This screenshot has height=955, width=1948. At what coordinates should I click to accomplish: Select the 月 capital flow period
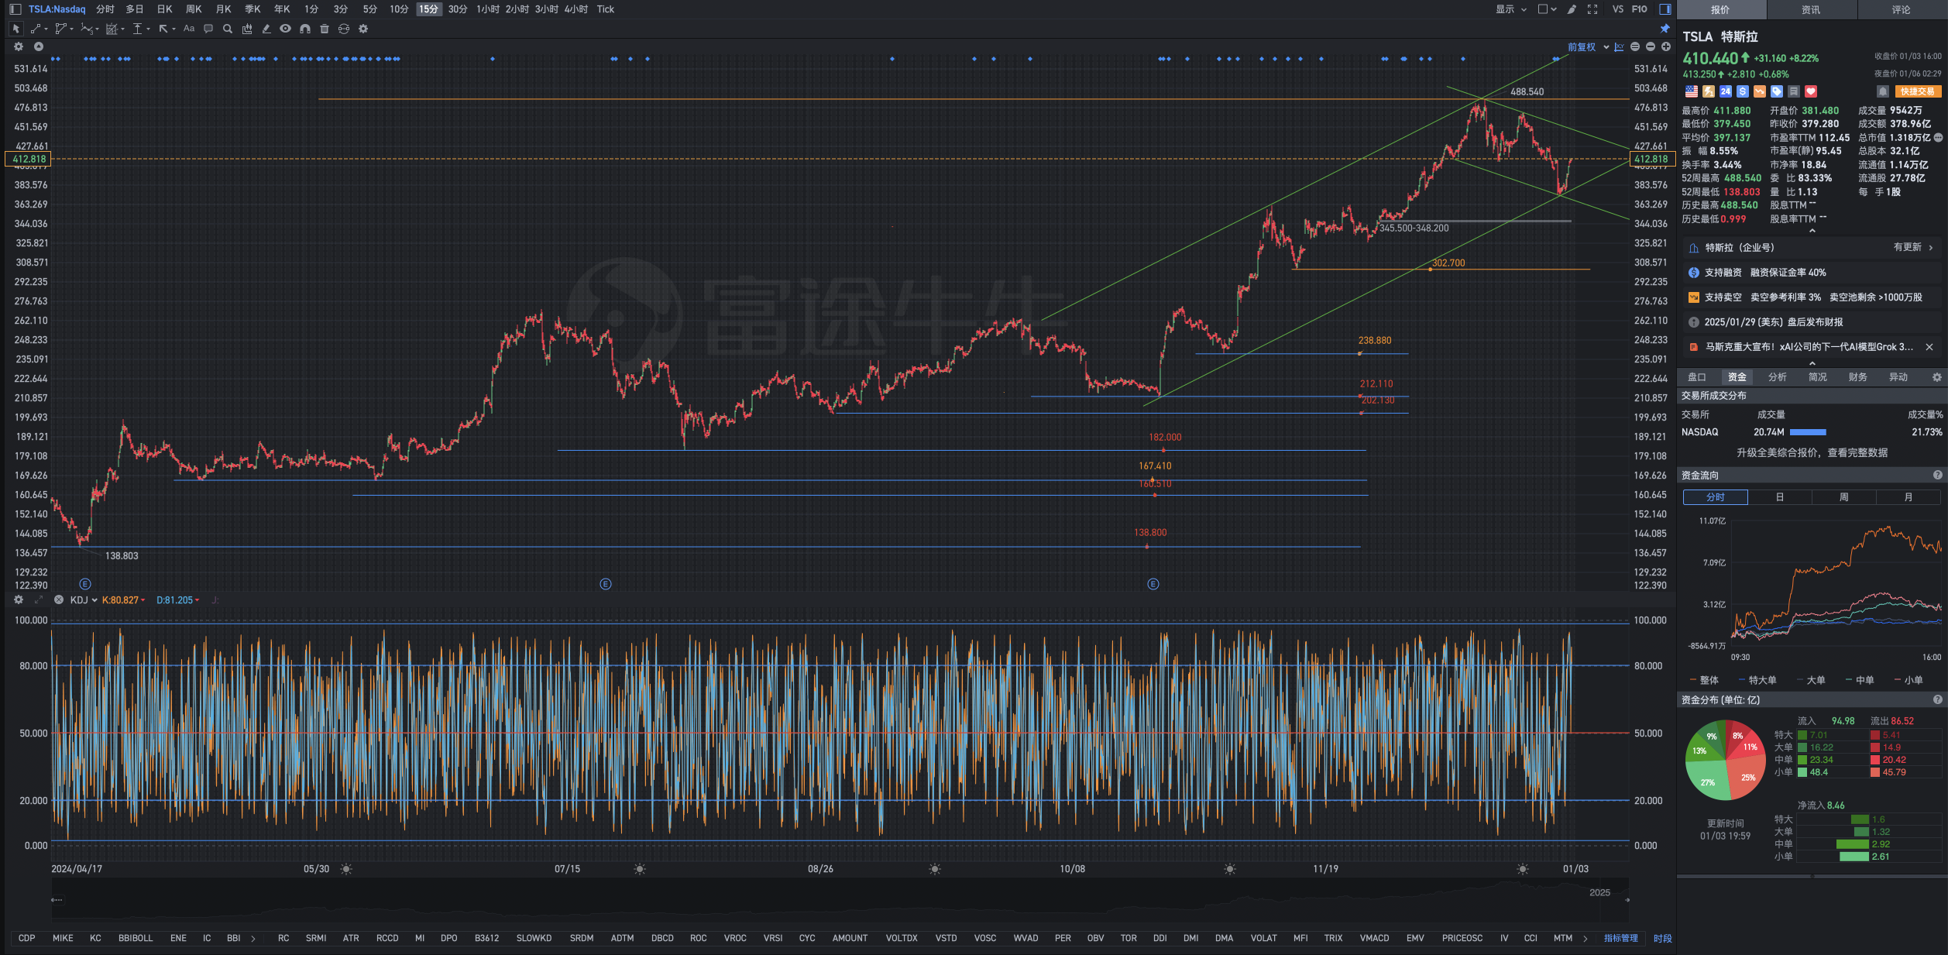1908,497
